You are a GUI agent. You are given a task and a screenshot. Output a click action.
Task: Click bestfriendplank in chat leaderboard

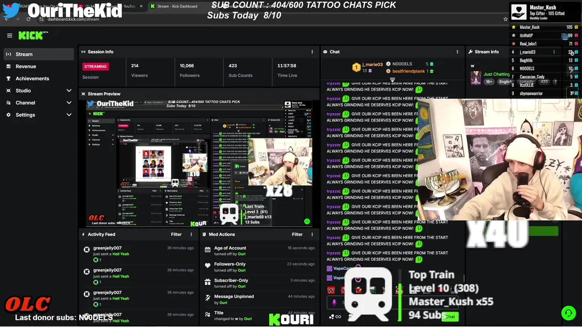pyautogui.click(x=408, y=71)
